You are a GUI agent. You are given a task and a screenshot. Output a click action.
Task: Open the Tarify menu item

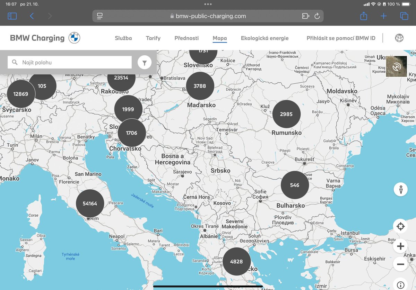point(153,38)
